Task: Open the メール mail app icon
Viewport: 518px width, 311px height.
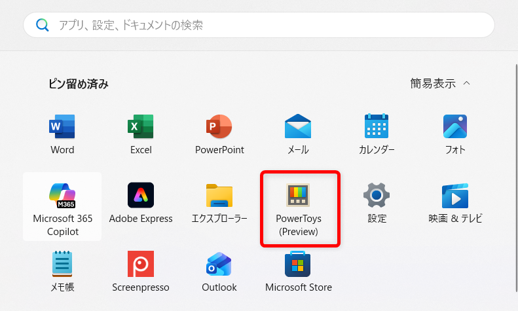Action: (x=298, y=126)
